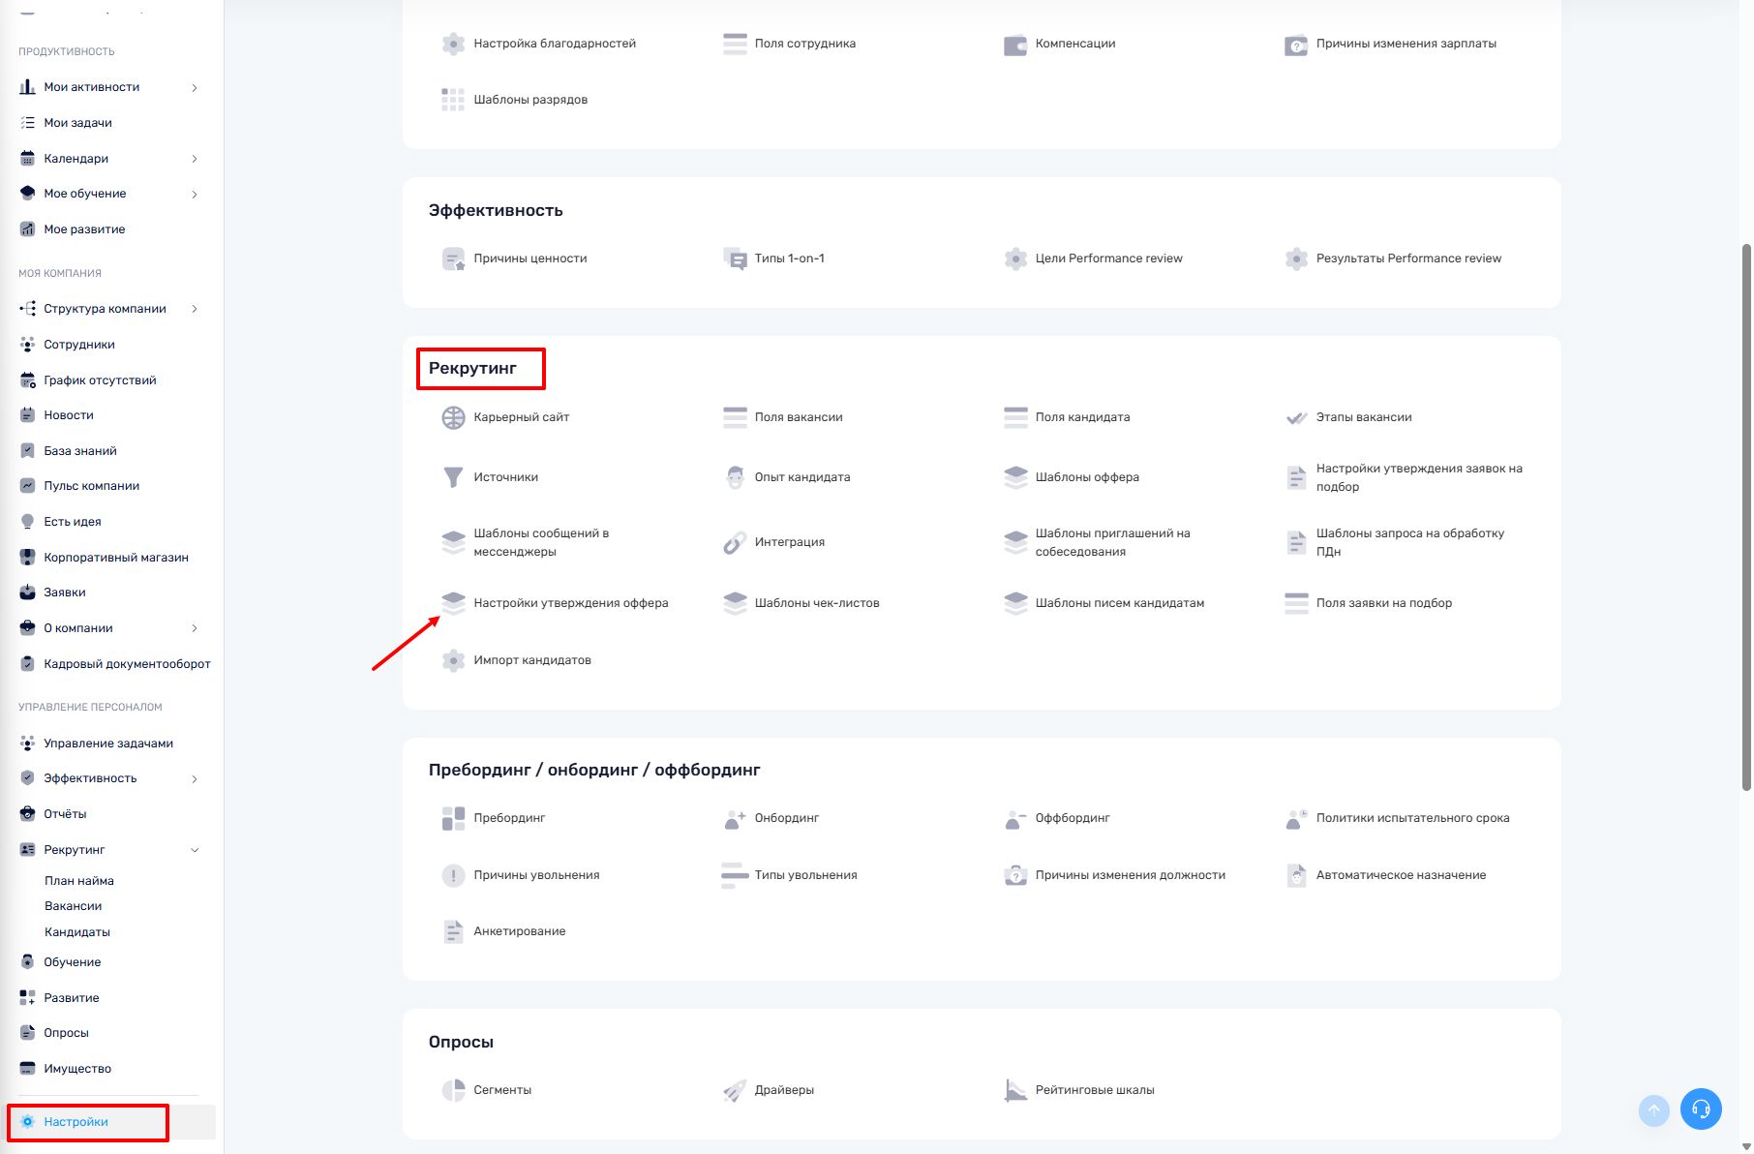Click the Опыт кандидата person icon
This screenshot has width=1754, height=1154.
point(735,477)
